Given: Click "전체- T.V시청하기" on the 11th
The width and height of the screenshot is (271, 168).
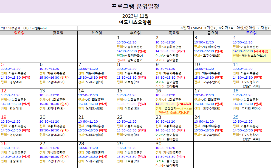Looking at the screenshot, I should click(x=246, y=82).
